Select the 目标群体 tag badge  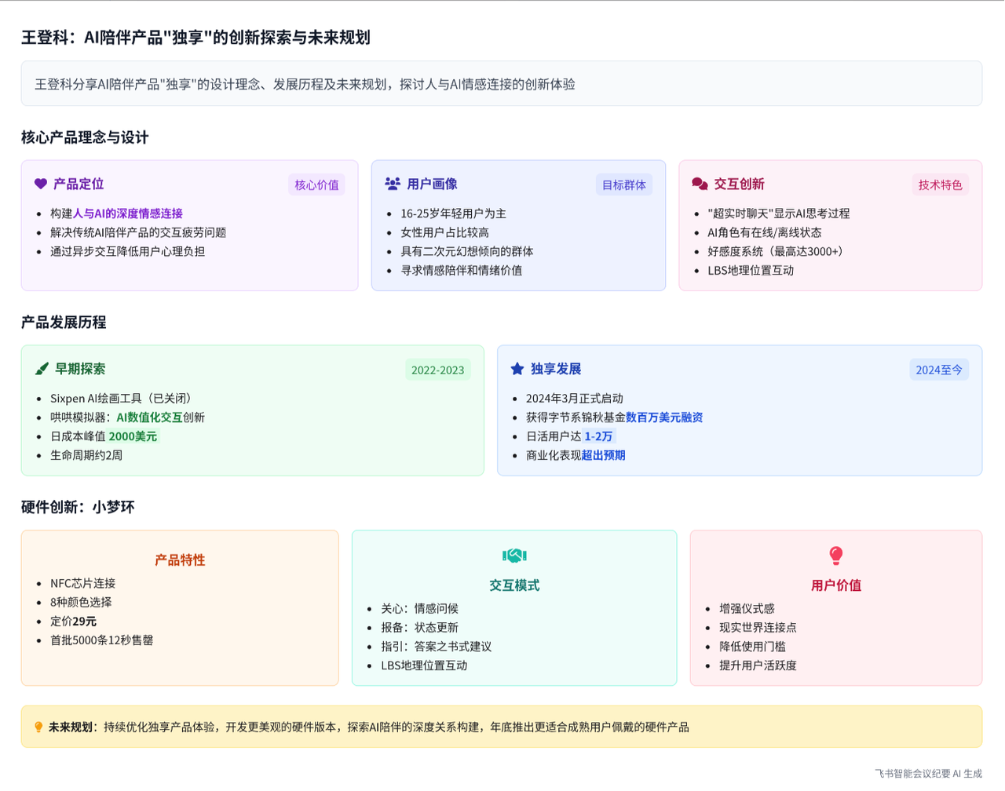pyautogui.click(x=623, y=185)
